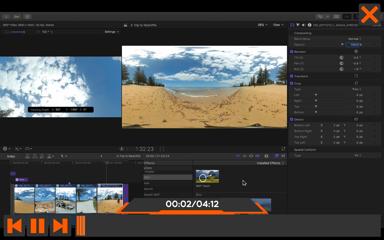Open the Installed Effects dropdown
This screenshot has height=240, width=384.
[x=270, y=163]
